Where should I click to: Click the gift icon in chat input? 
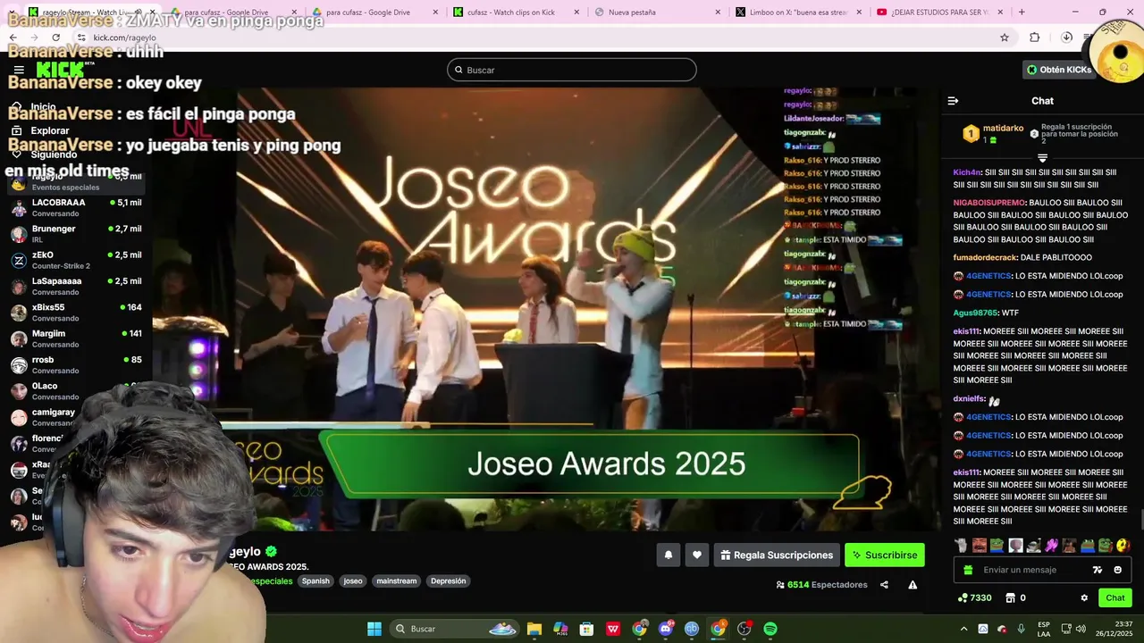pyautogui.click(x=968, y=570)
